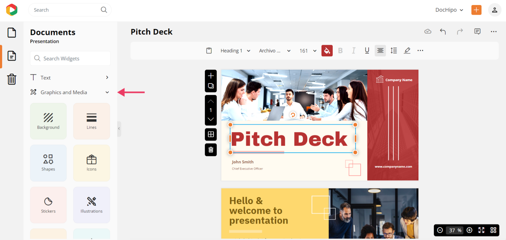Click the company building logo icon on slide

coord(380,79)
